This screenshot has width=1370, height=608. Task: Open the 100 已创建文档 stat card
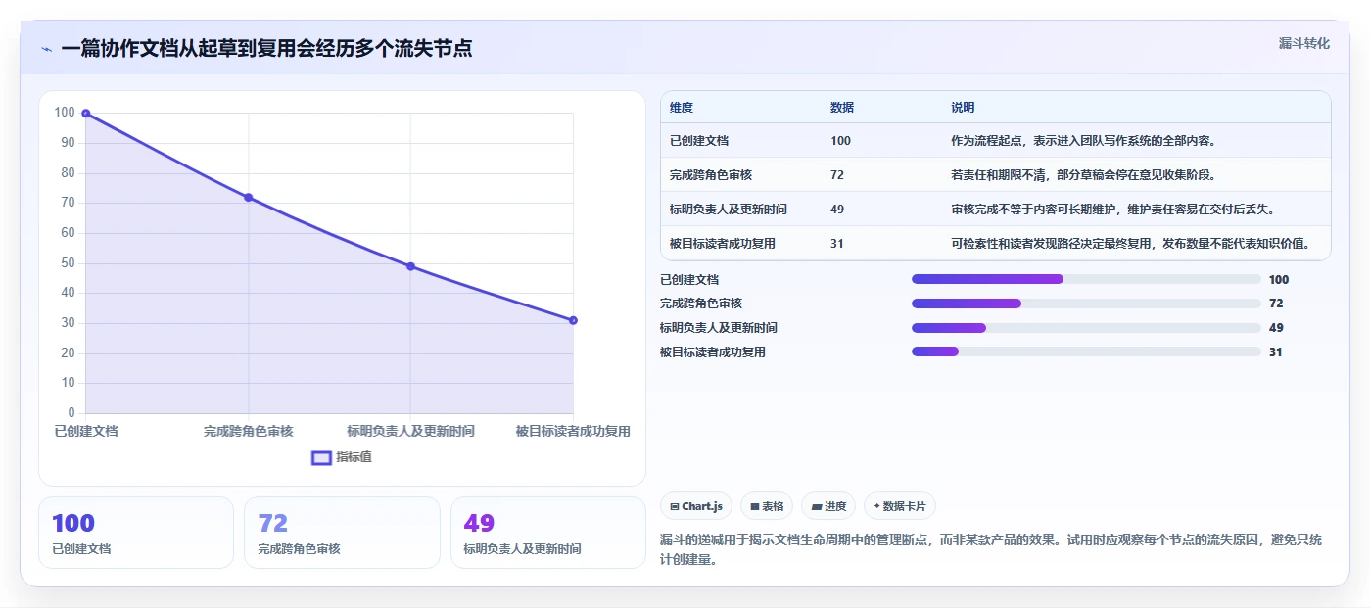click(x=136, y=533)
